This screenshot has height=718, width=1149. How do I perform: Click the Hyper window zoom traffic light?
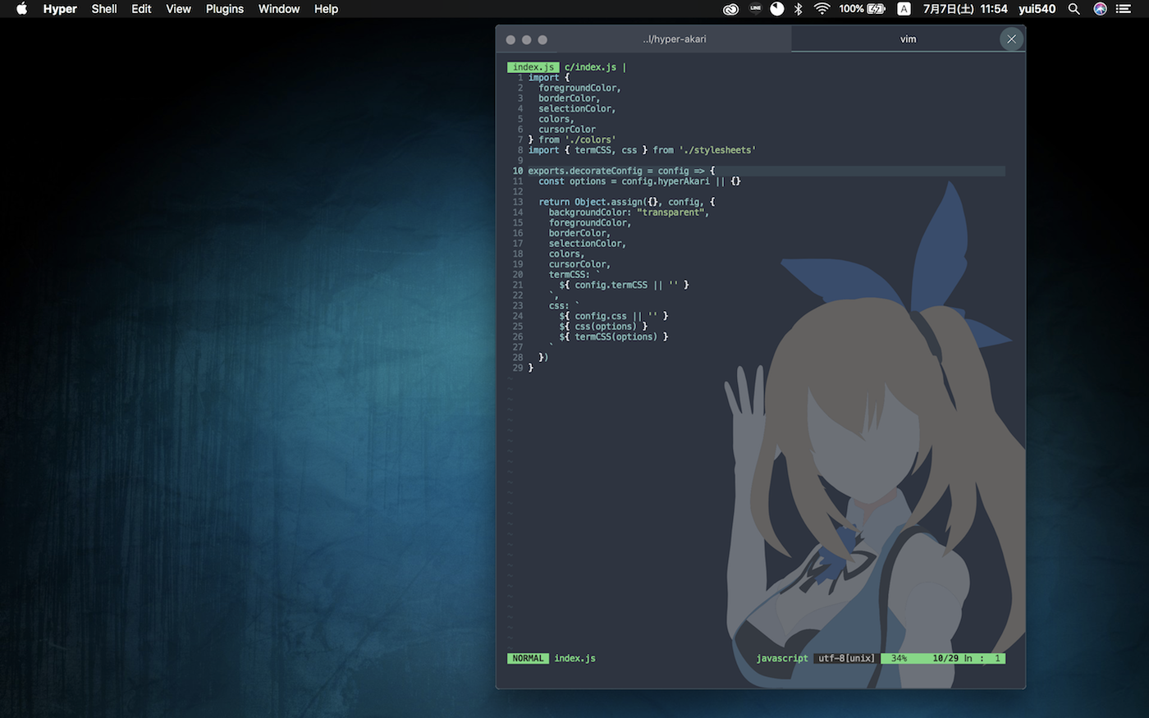[x=542, y=39]
